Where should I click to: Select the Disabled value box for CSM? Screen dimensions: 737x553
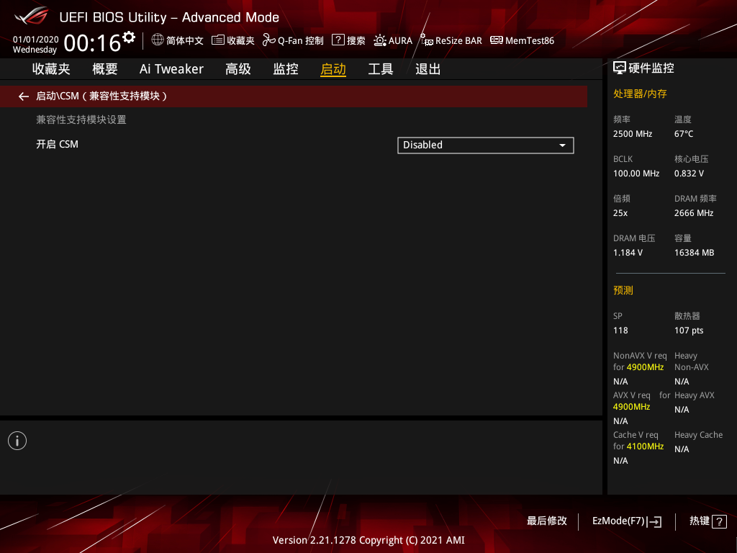point(475,145)
